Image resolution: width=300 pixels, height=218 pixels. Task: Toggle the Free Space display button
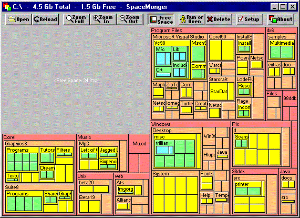point(161,19)
